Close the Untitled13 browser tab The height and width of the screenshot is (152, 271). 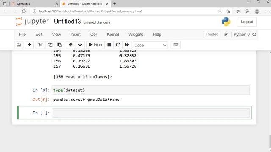pos(107,4)
